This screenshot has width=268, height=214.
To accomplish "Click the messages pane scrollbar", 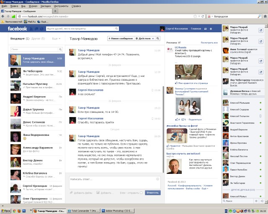I will 163,130.
